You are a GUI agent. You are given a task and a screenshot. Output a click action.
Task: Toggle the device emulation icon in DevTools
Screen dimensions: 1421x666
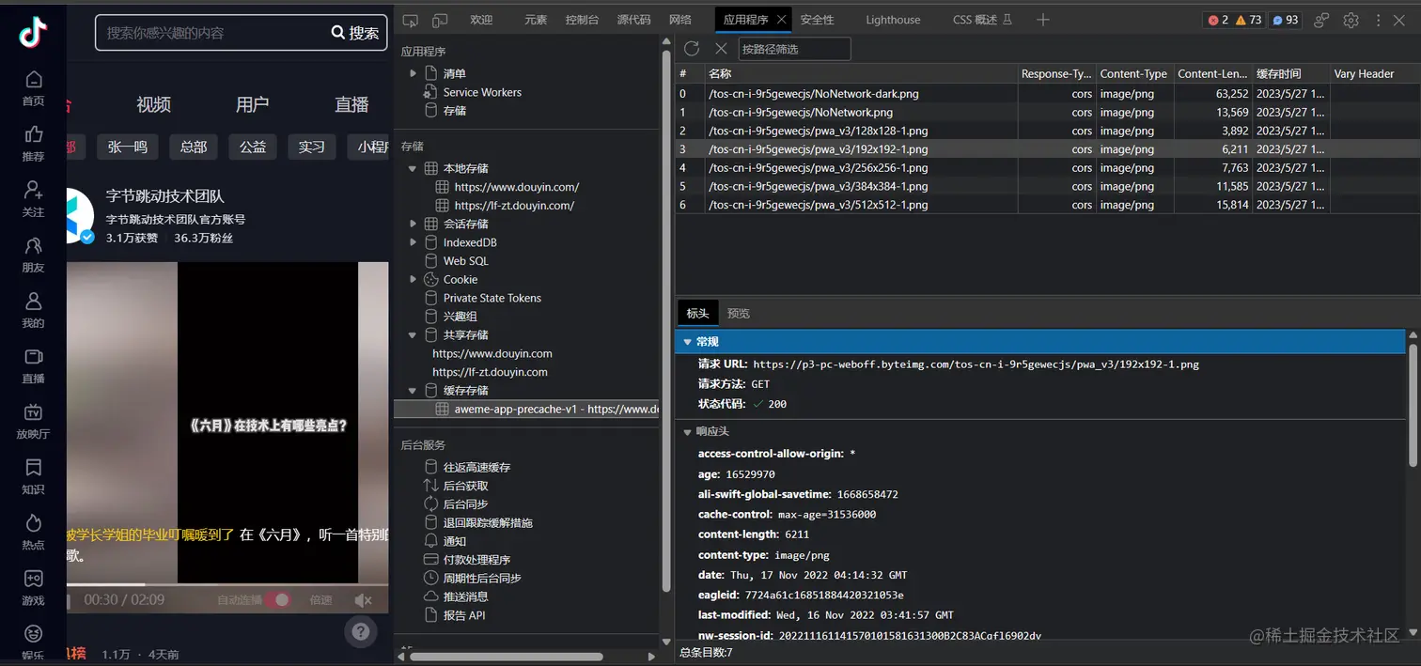[440, 20]
